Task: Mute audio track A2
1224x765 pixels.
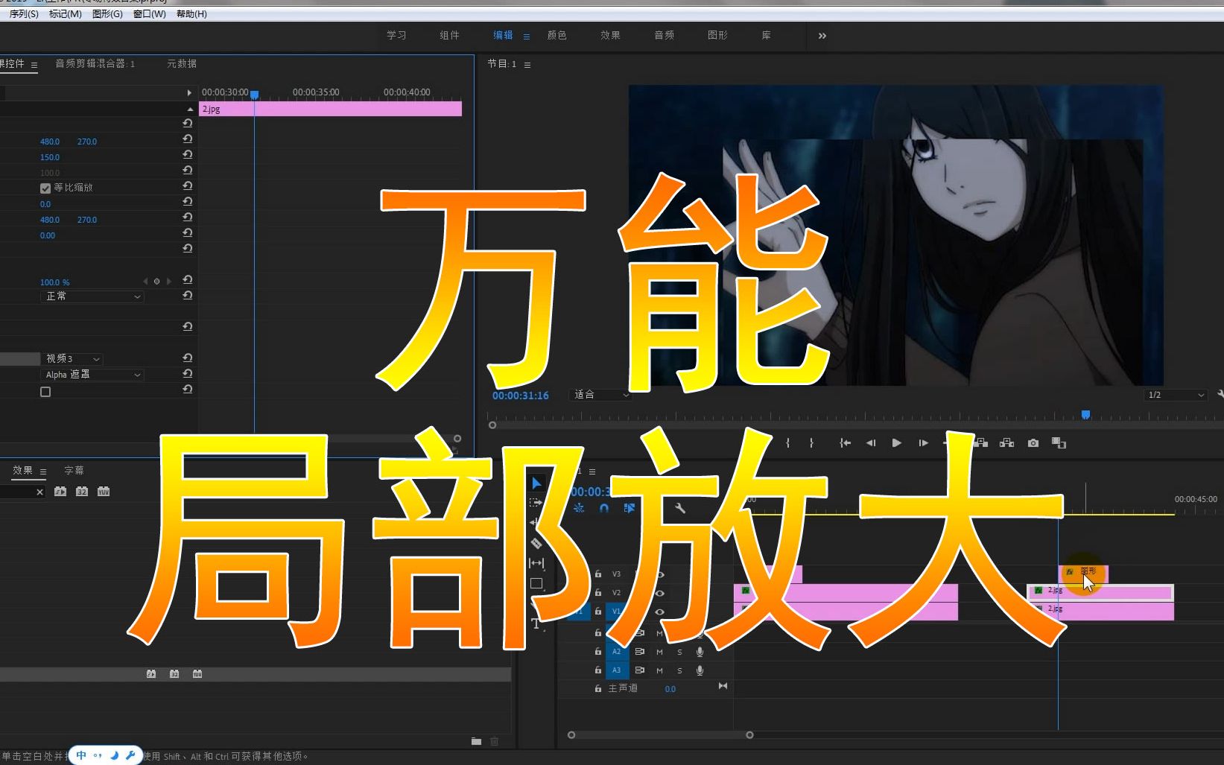Action: coord(659,652)
